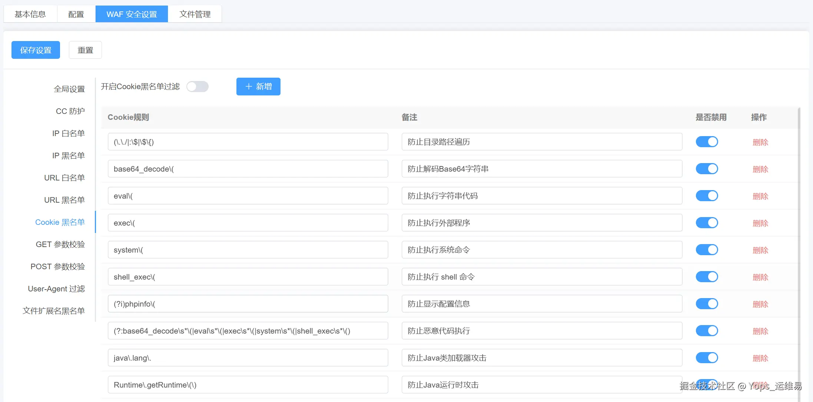Click the exec\( rule input field
The width and height of the screenshot is (813, 402).
(248, 223)
